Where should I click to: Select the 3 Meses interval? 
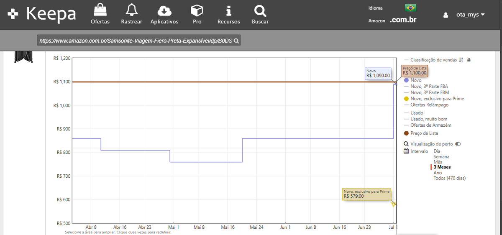[x=442, y=167]
